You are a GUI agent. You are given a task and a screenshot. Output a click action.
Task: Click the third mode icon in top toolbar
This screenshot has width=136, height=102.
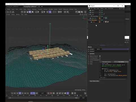tap(13, 12)
